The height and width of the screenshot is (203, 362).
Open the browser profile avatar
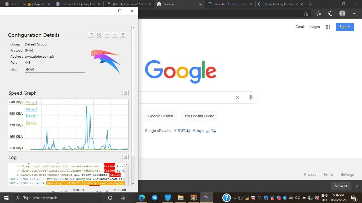(342, 13)
